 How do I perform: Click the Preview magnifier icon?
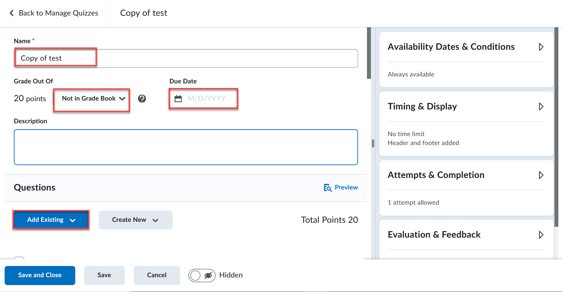point(327,188)
